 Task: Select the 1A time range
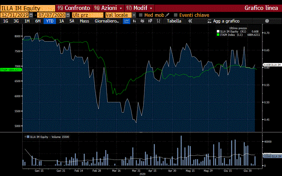coord(62,21)
